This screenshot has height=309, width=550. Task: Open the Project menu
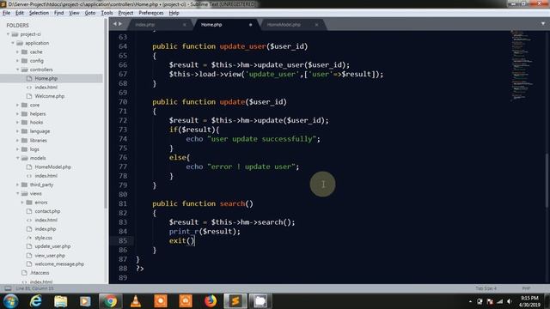pos(125,13)
